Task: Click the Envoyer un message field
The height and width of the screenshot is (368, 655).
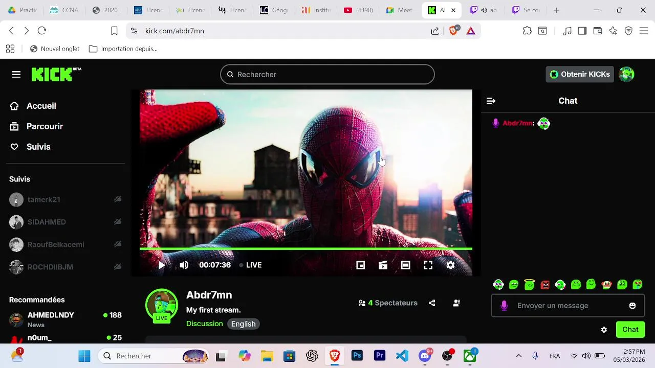Action: tap(567, 306)
